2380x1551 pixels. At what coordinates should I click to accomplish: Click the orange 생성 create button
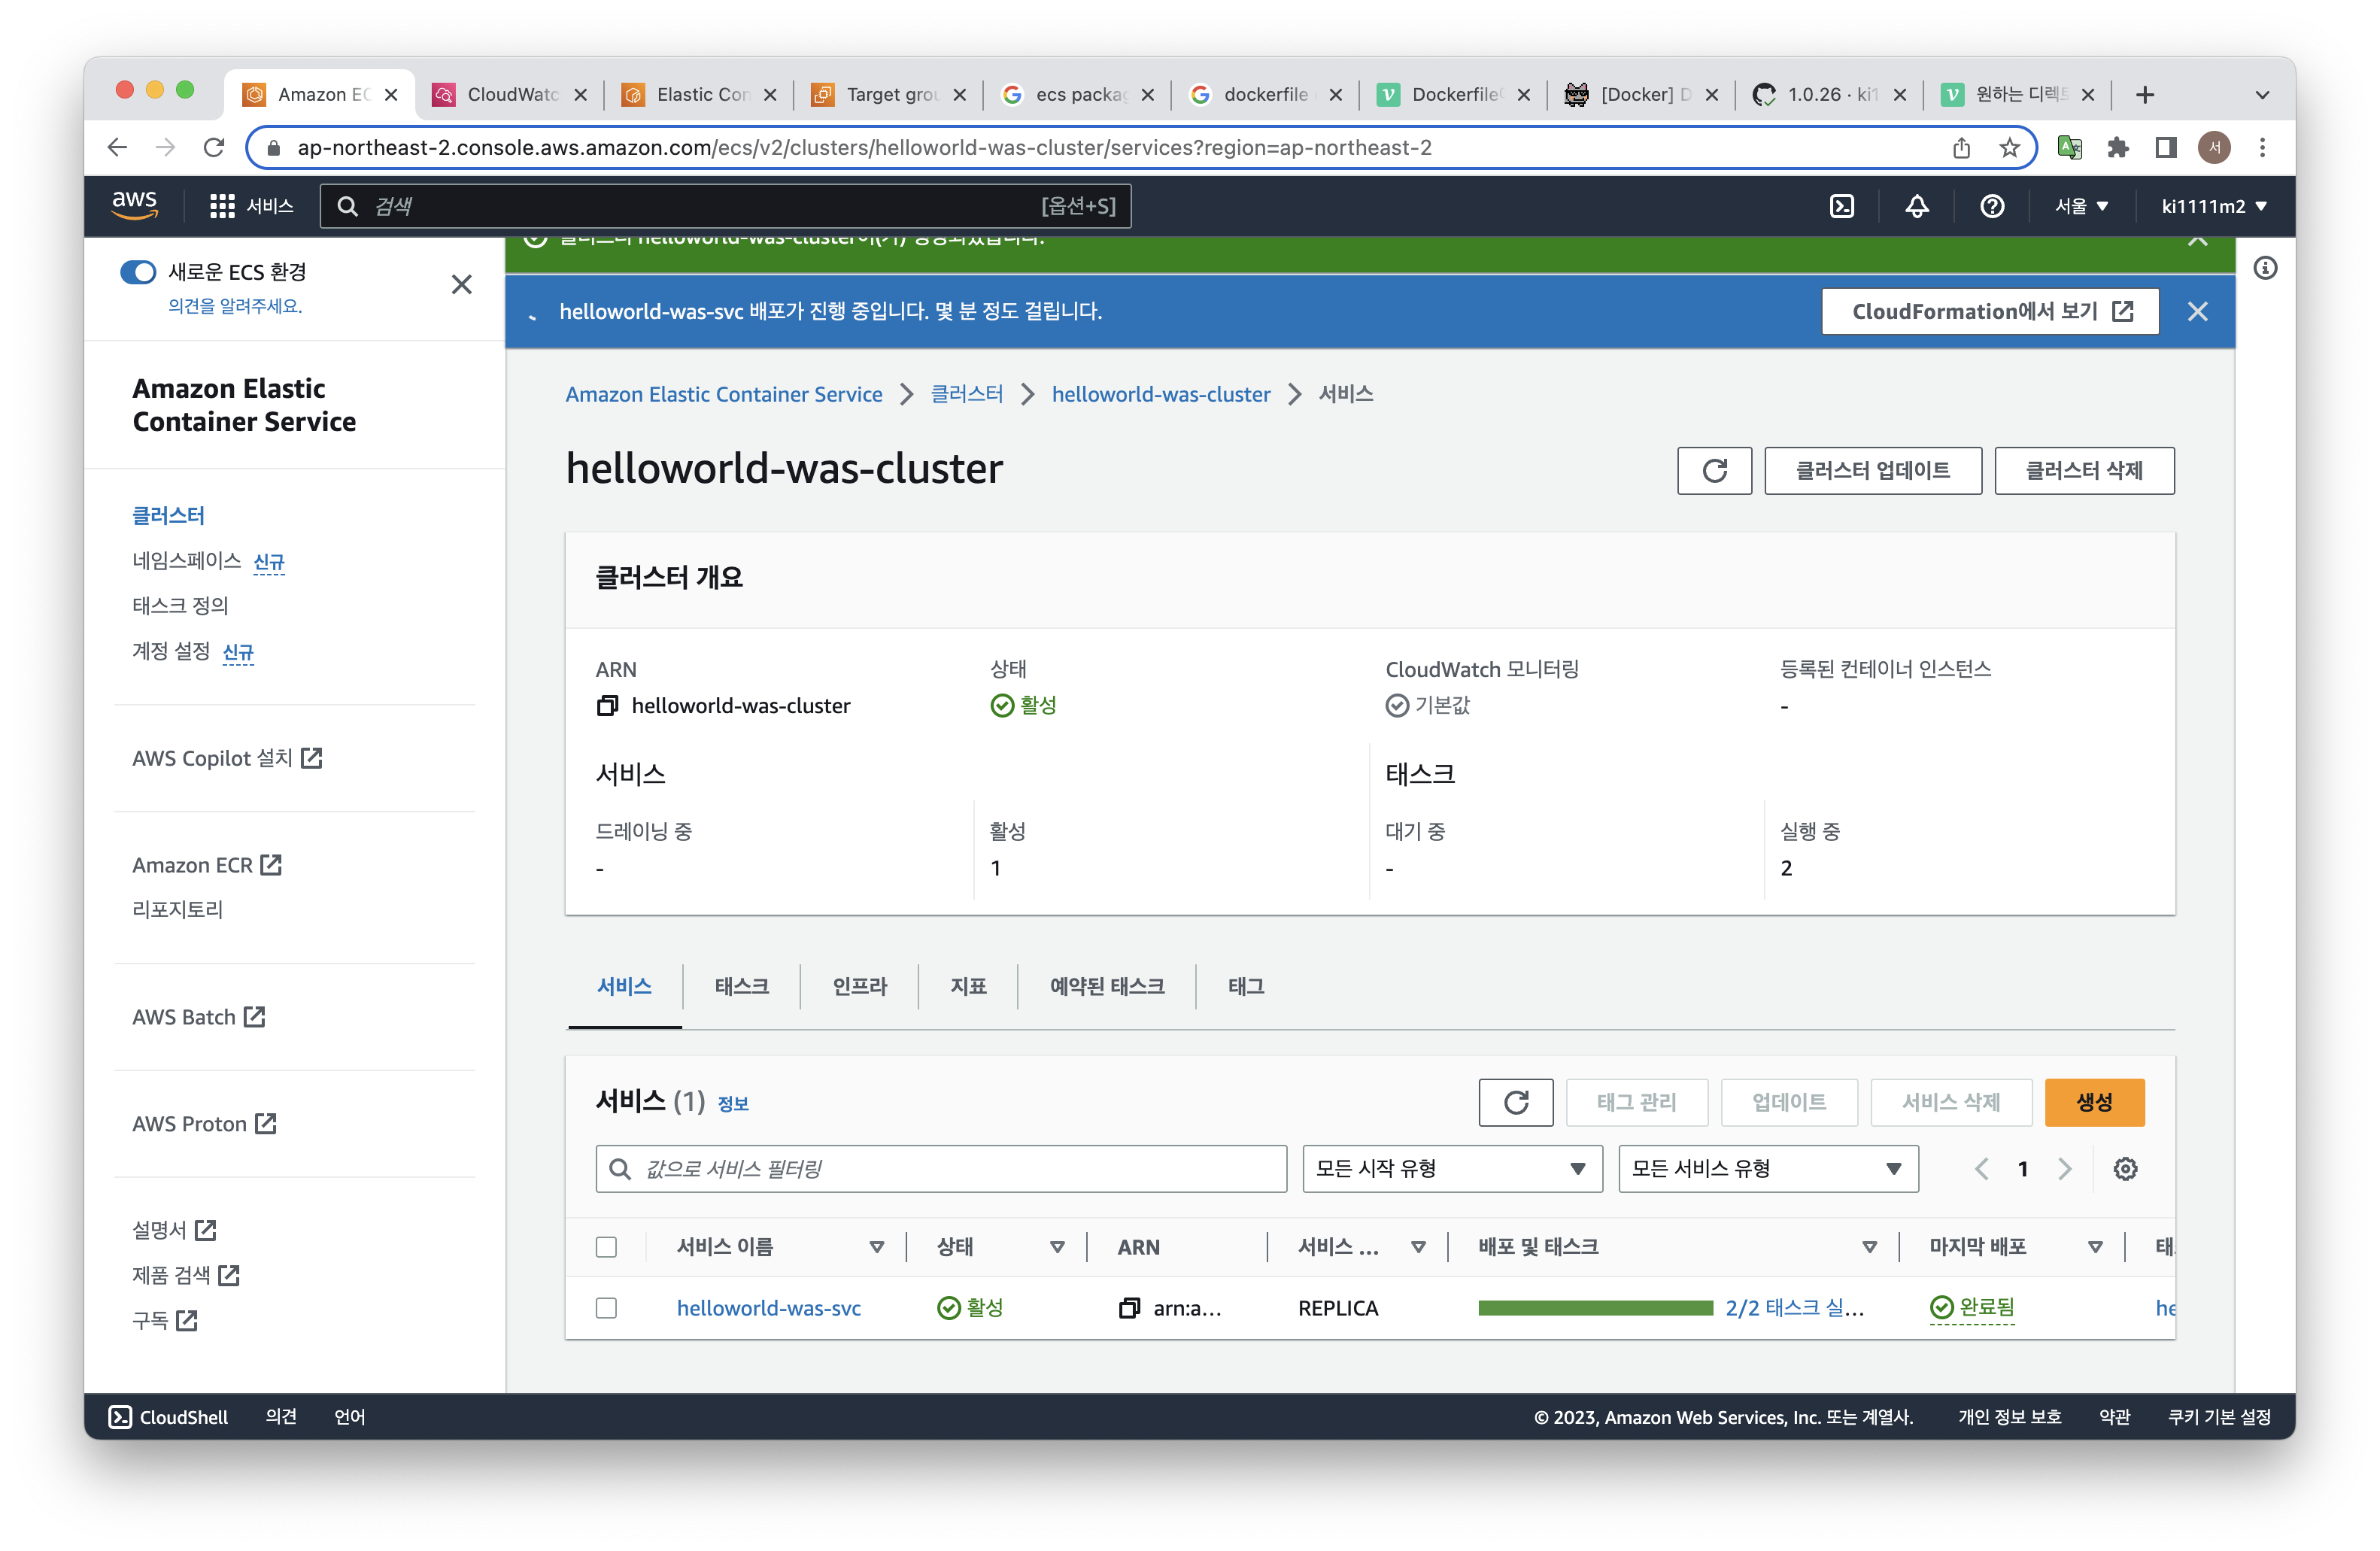pos(2093,1102)
